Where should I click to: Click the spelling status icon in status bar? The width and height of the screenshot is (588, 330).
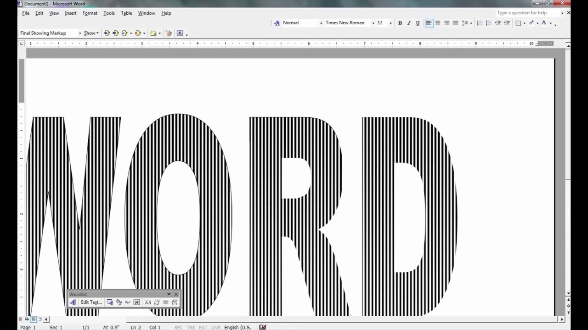[262, 327]
